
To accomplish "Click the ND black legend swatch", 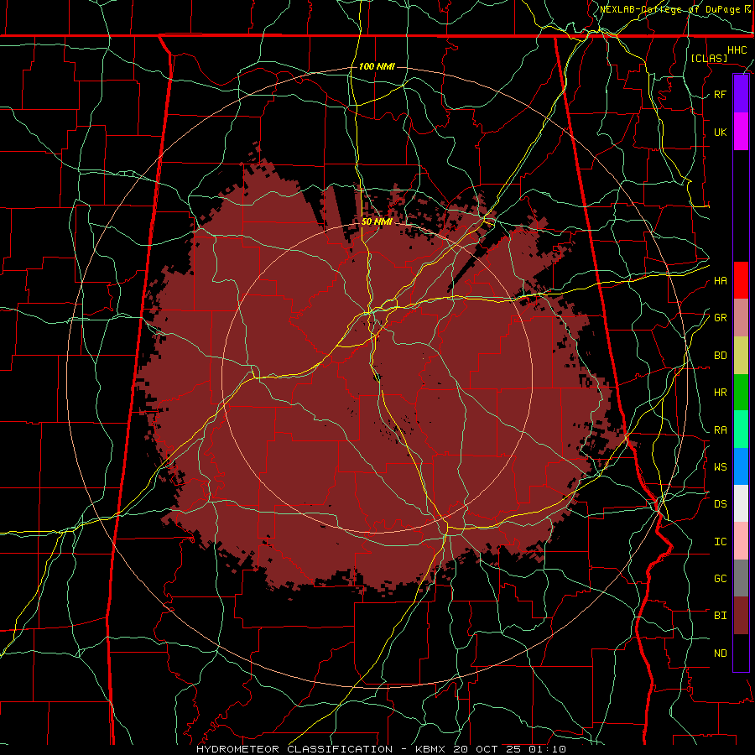I will (741, 653).
